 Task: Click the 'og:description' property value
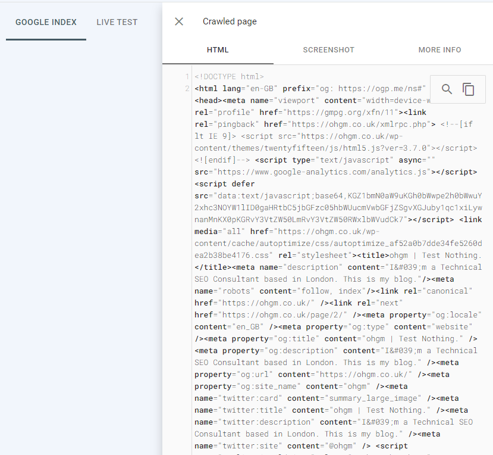[x=301, y=351]
